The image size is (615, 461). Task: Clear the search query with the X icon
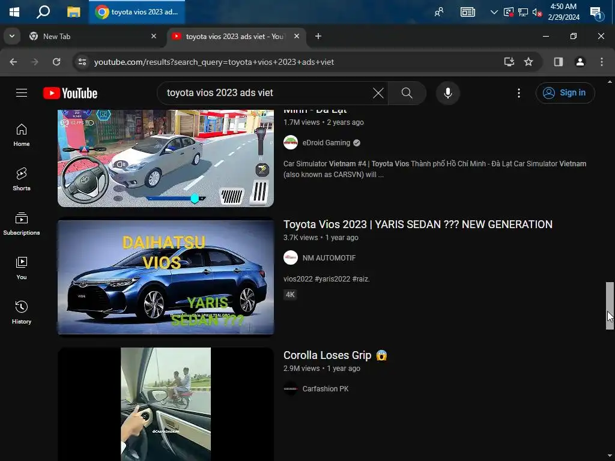[x=378, y=93]
